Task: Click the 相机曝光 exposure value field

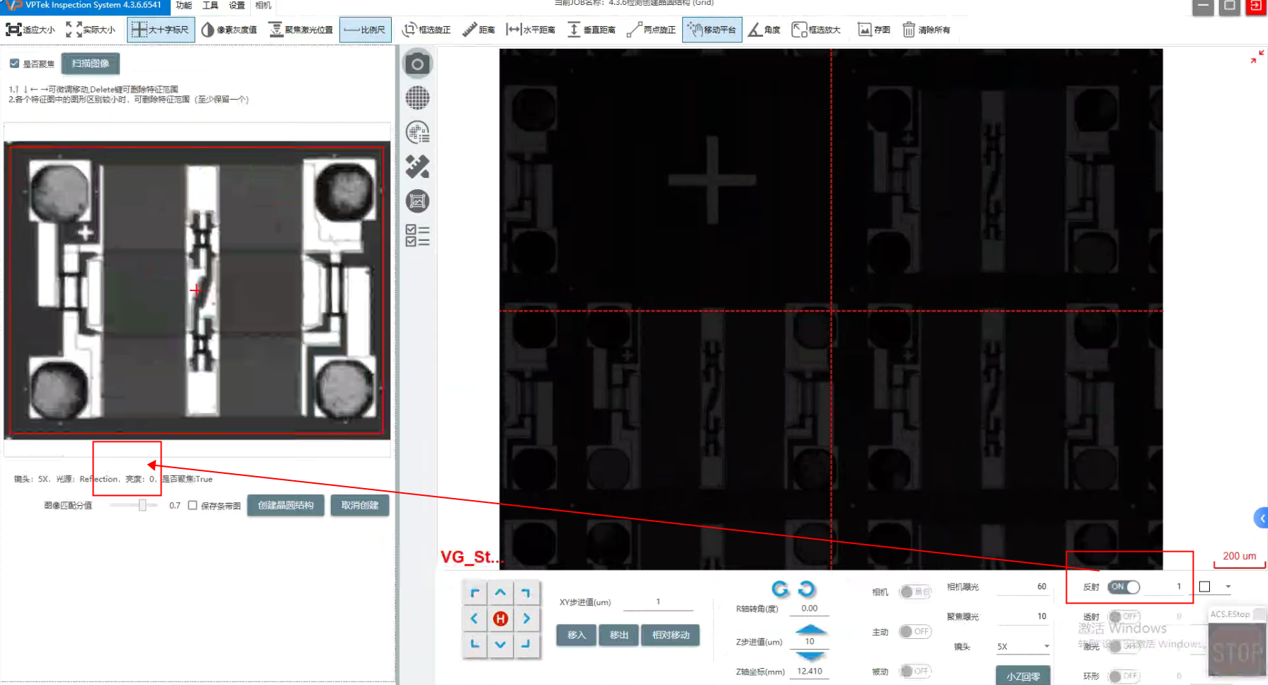Action: click(1023, 587)
